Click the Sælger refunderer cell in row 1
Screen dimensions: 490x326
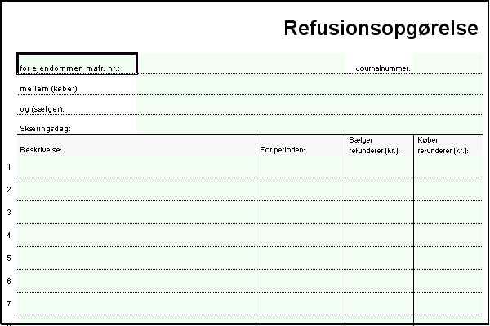[x=379, y=167]
